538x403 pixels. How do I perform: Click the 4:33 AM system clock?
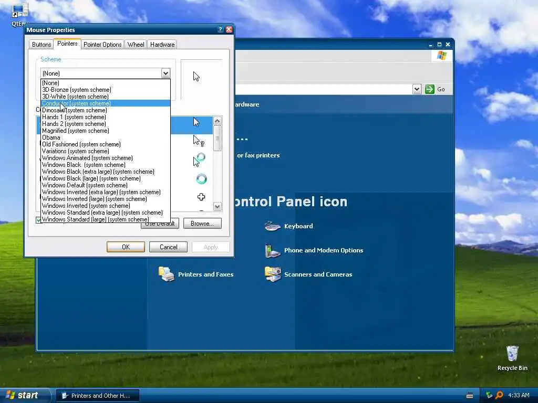click(519, 396)
